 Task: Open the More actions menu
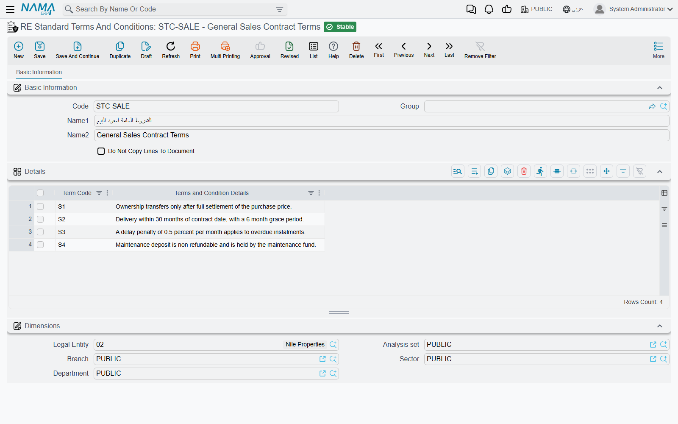659,50
